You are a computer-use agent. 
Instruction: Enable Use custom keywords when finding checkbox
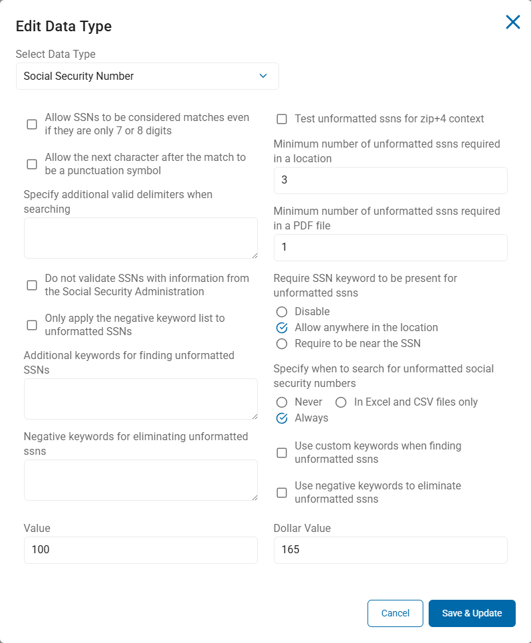point(282,453)
